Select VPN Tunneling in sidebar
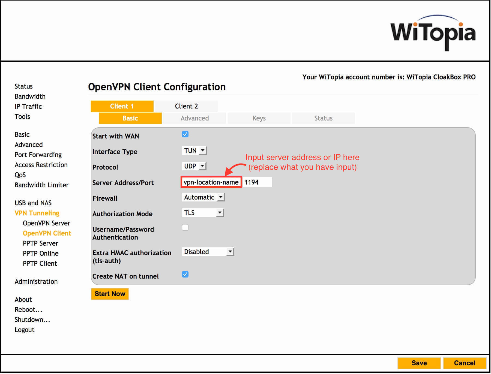 (x=37, y=213)
